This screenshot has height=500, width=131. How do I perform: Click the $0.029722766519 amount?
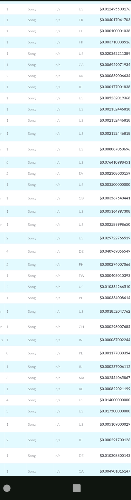click(115, 238)
